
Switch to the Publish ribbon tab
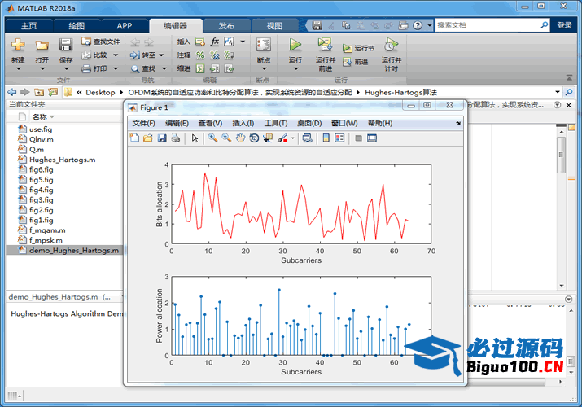coord(226,25)
